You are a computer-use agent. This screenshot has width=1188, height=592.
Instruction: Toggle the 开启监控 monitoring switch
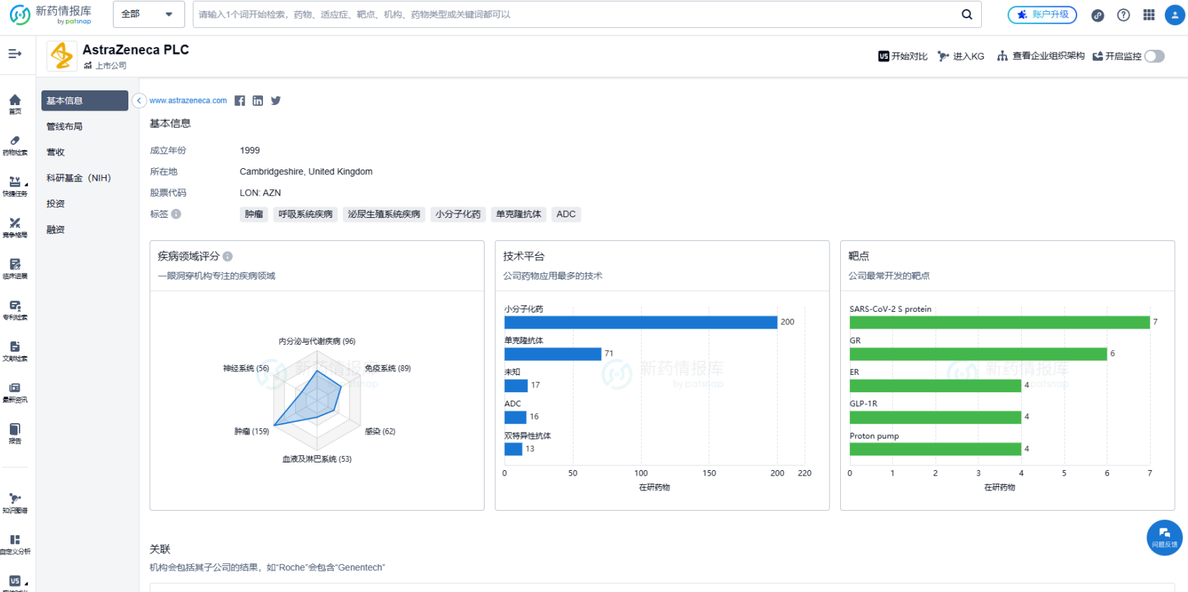(1154, 56)
